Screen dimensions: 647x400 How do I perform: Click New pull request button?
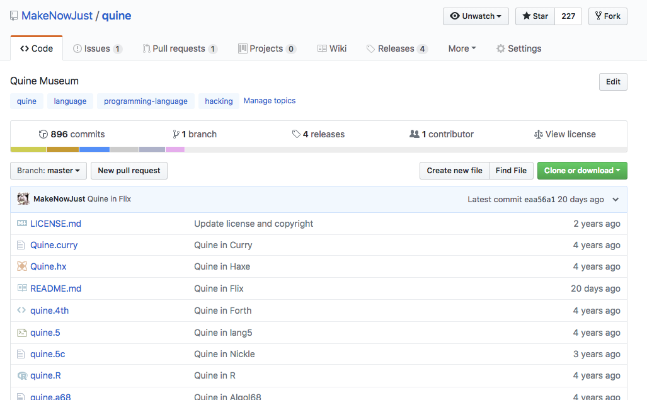(129, 170)
